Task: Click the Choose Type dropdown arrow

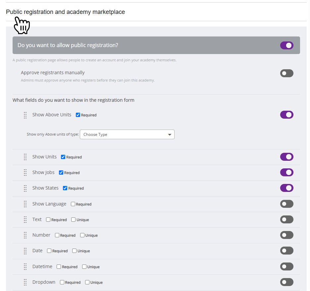Action: pos(170,135)
